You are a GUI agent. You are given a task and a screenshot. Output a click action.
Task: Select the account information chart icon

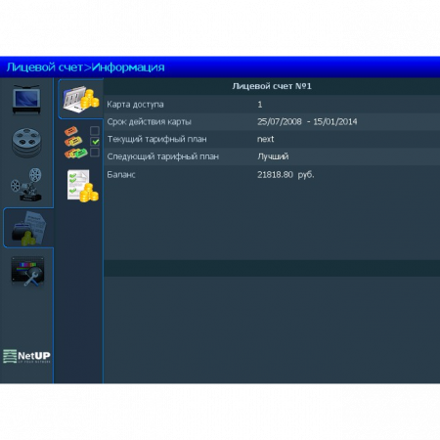click(x=81, y=99)
